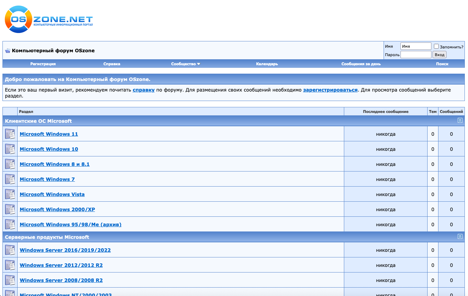Click the folder icon beside Компьютерный форум OSzone
Screen dimensions: 468x296
(x=8, y=51)
